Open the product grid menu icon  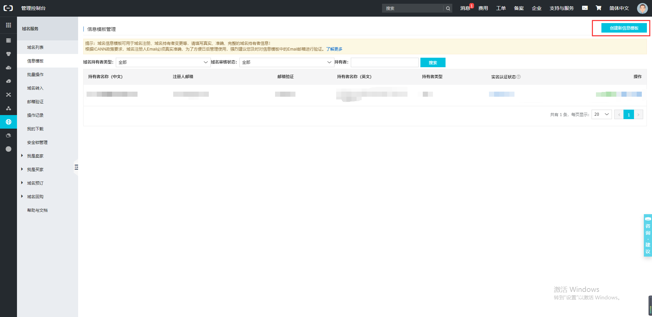[x=8, y=25]
